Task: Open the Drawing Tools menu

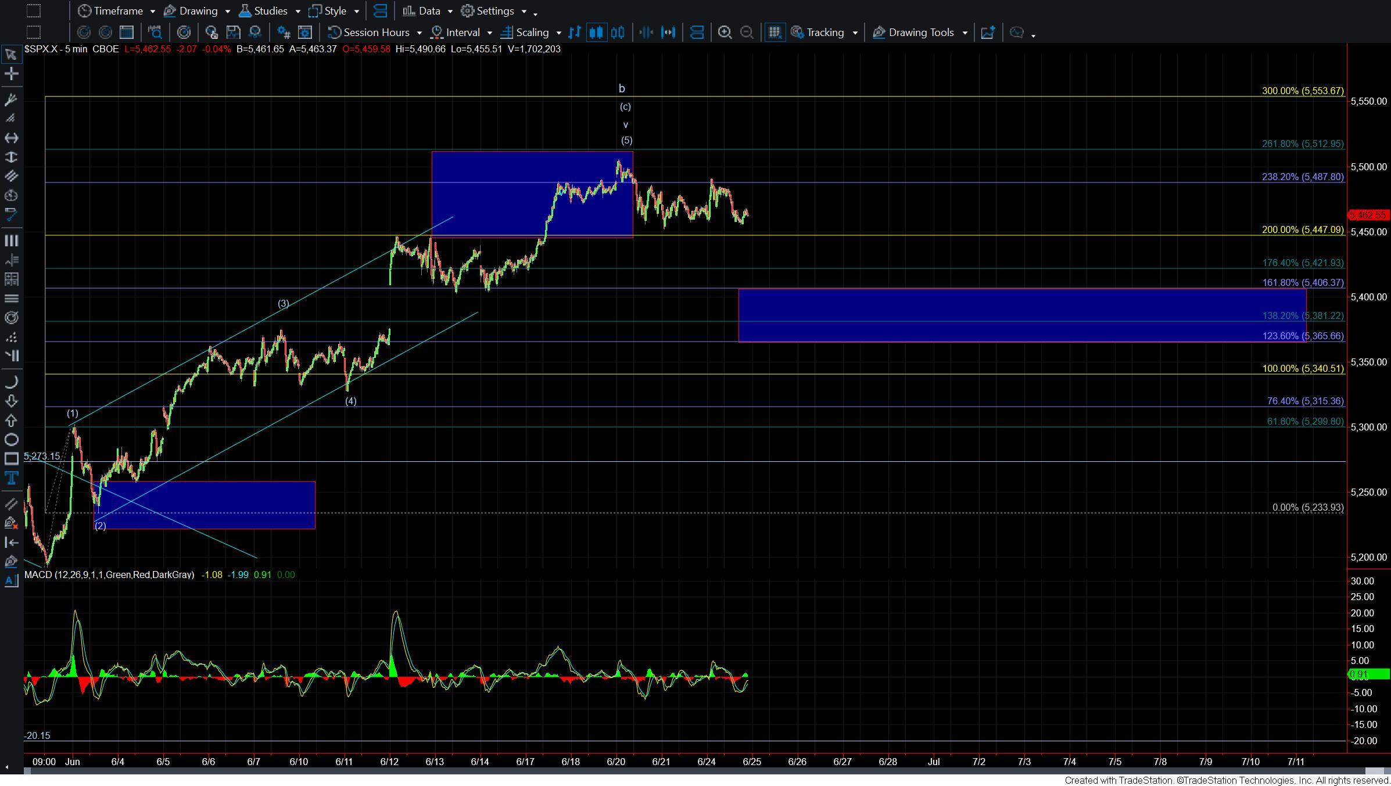Action: pyautogui.click(x=920, y=33)
